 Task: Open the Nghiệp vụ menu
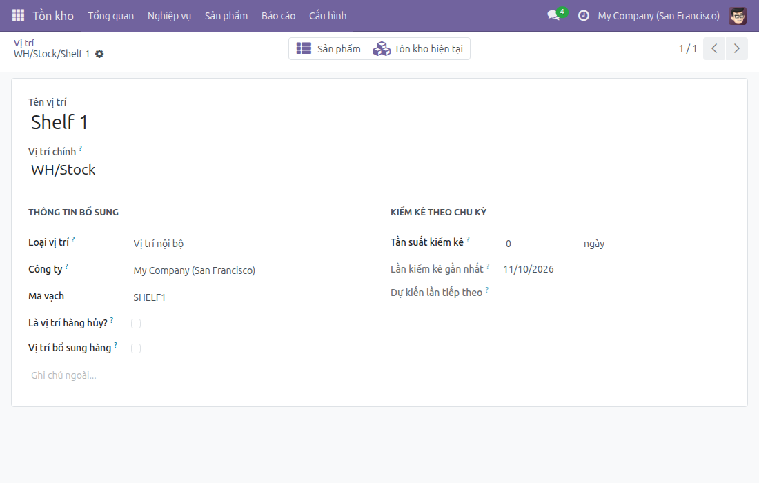(x=170, y=15)
